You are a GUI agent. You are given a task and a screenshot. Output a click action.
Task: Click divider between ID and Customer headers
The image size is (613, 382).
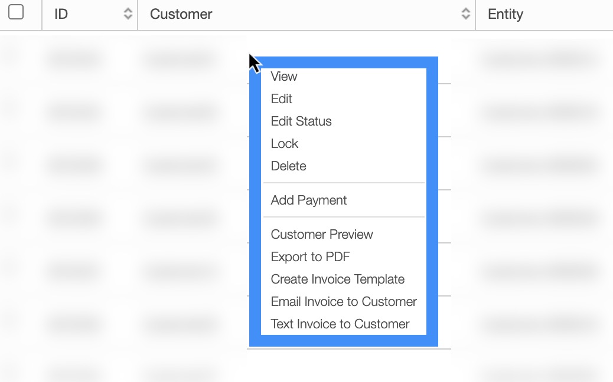pyautogui.click(x=138, y=14)
